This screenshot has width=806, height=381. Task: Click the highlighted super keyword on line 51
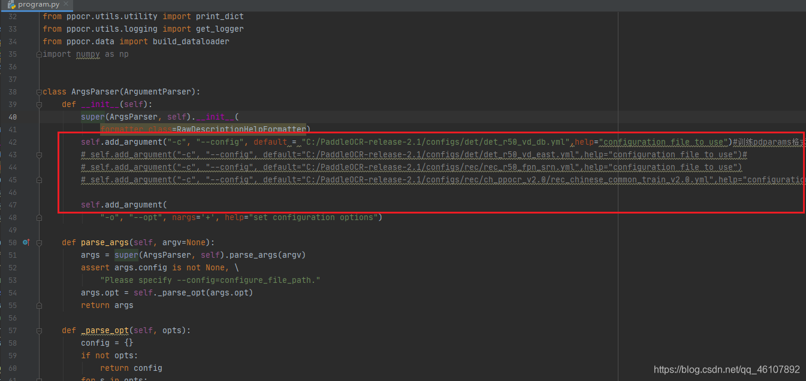click(x=126, y=255)
